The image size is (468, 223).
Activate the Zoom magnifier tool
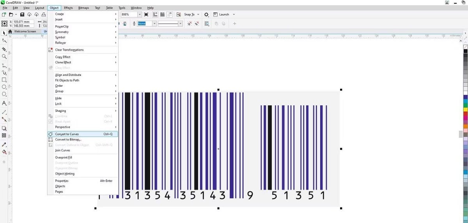(4, 57)
